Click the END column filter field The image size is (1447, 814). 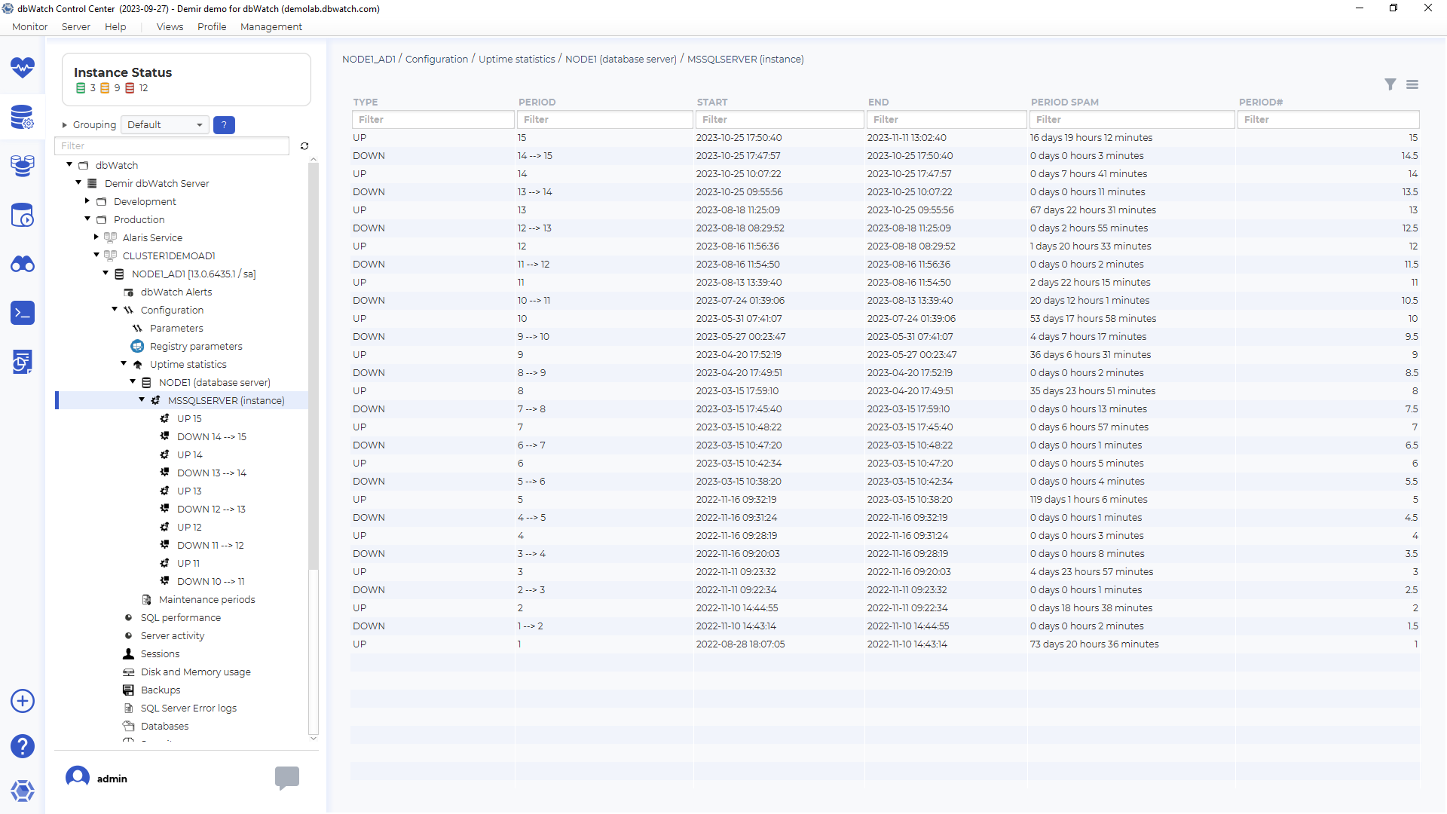pos(947,120)
